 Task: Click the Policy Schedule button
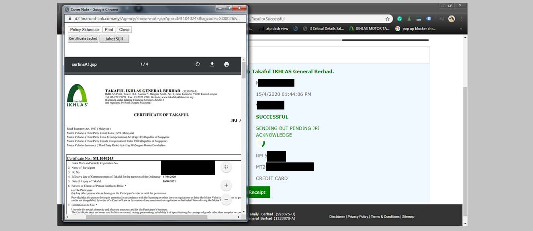(84, 30)
